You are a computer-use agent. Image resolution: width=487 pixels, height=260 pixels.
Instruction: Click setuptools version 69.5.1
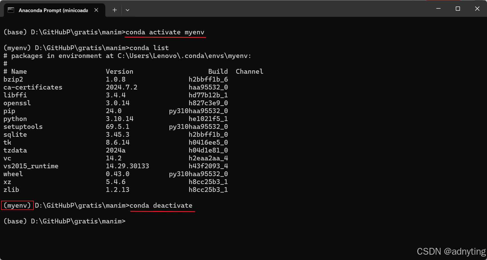pyautogui.click(x=118, y=127)
